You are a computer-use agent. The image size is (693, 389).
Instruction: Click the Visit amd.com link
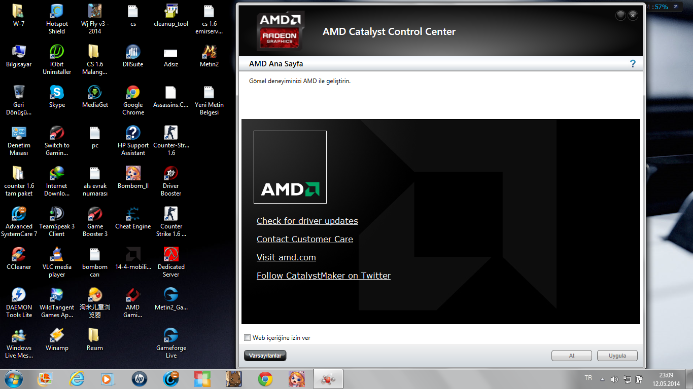click(x=286, y=257)
